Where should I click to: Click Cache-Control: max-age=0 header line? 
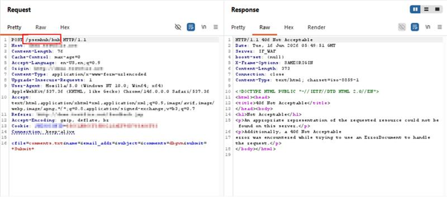(x=46, y=57)
